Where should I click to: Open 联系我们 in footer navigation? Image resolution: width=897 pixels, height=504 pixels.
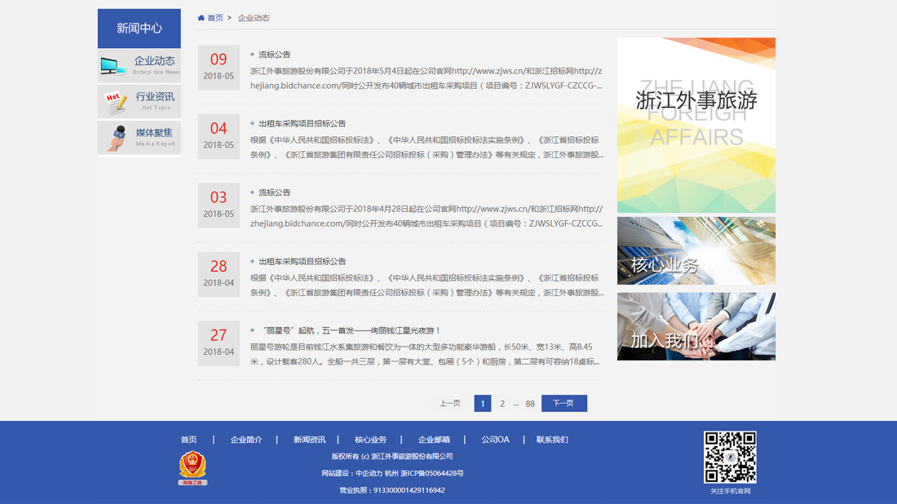pyautogui.click(x=552, y=440)
